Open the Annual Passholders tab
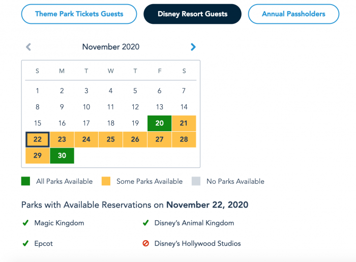The height and width of the screenshot is (262, 356). tap(293, 14)
